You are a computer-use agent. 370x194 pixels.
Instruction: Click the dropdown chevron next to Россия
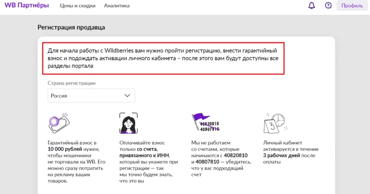(x=127, y=96)
